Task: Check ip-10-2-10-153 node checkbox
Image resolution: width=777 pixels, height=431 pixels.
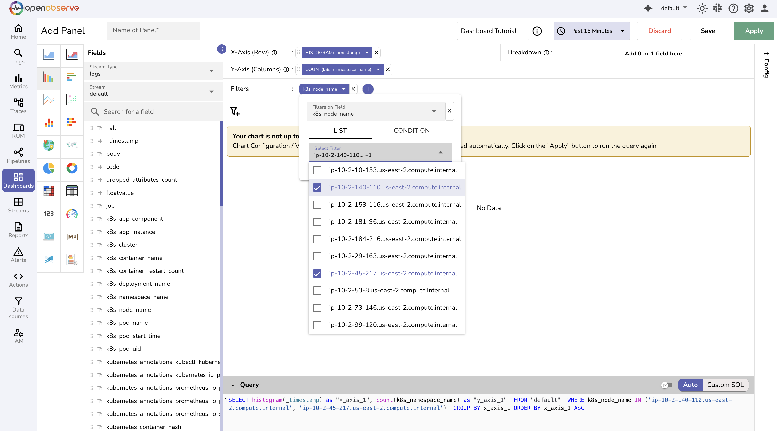Action: pos(317,170)
